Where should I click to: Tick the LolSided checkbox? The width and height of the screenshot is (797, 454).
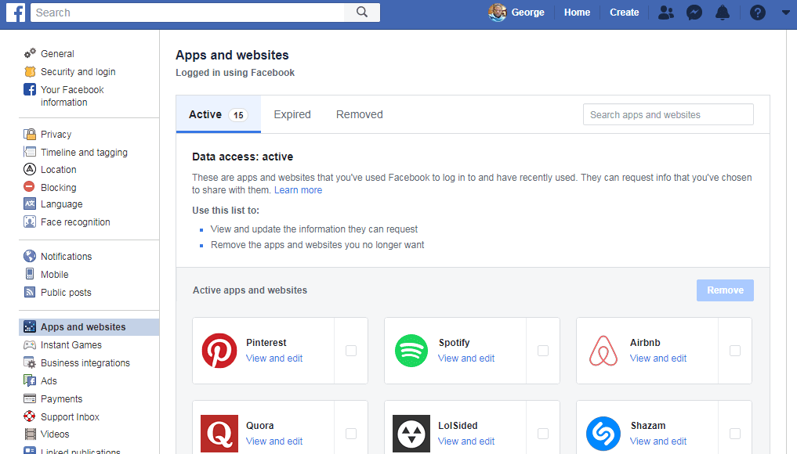coord(543,433)
